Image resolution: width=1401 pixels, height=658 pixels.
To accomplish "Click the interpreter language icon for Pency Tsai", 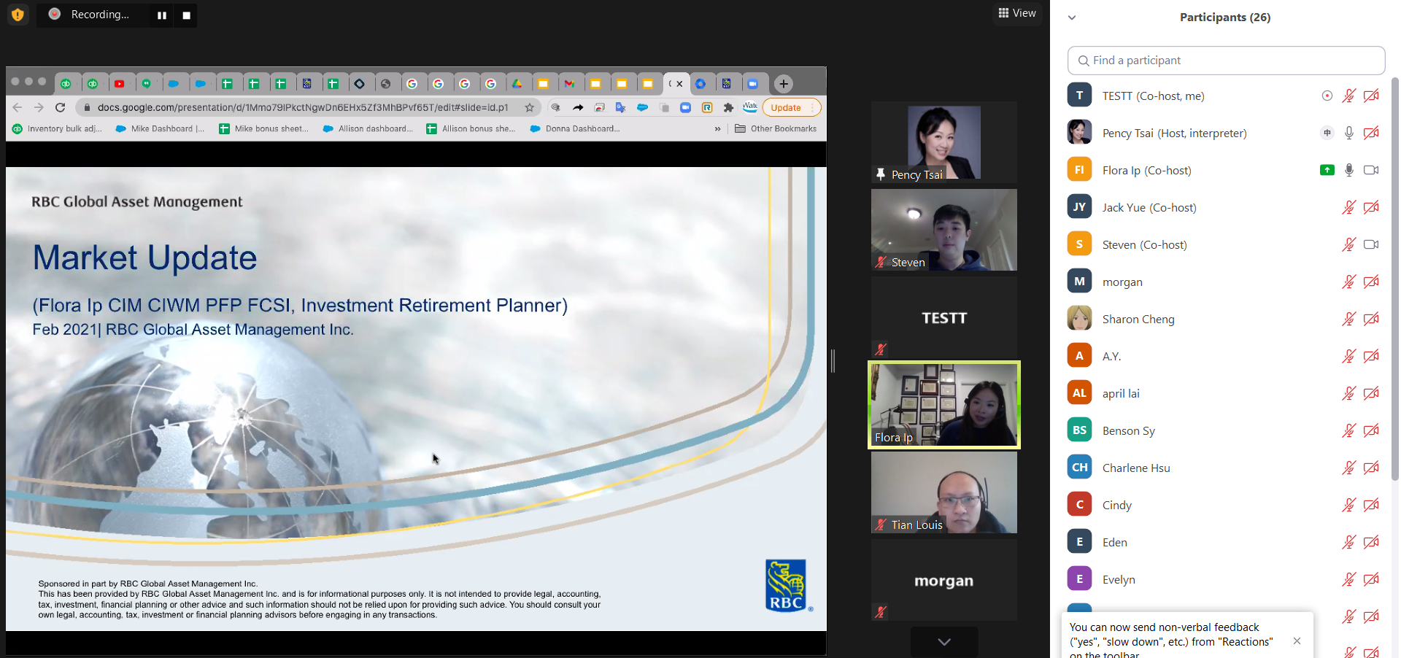I will [1327, 133].
